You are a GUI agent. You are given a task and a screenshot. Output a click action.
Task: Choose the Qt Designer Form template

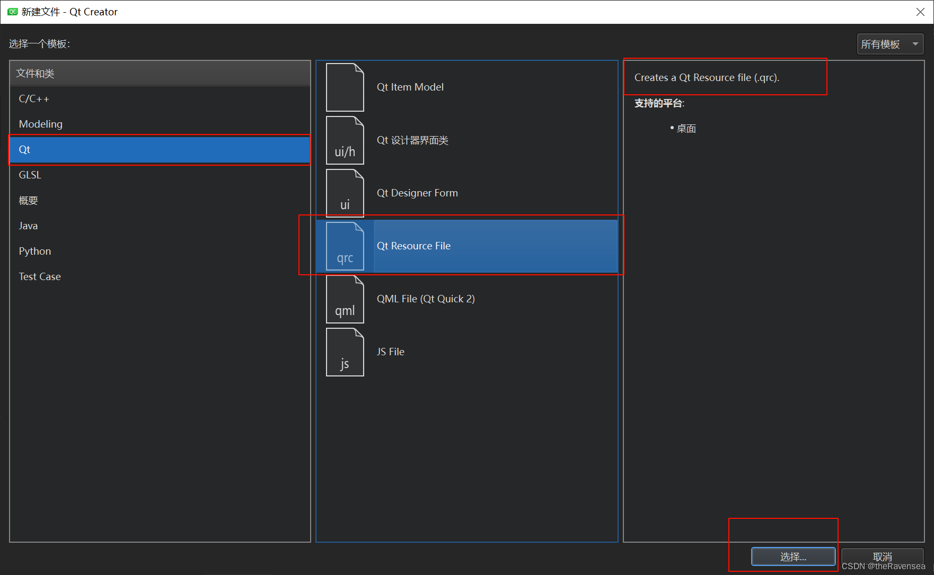coord(467,193)
